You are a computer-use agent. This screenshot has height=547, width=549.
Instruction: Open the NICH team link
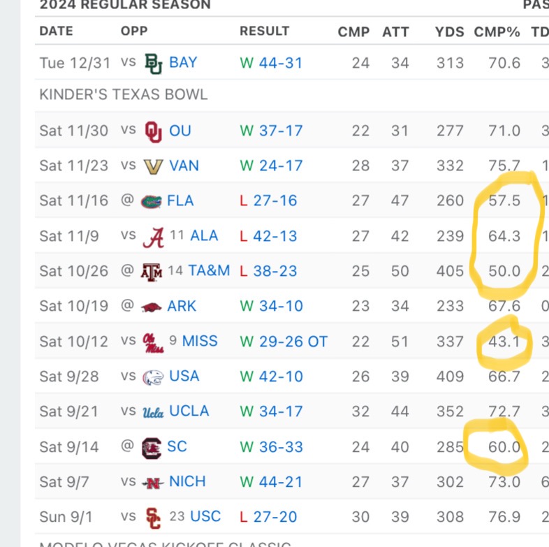[x=187, y=481]
